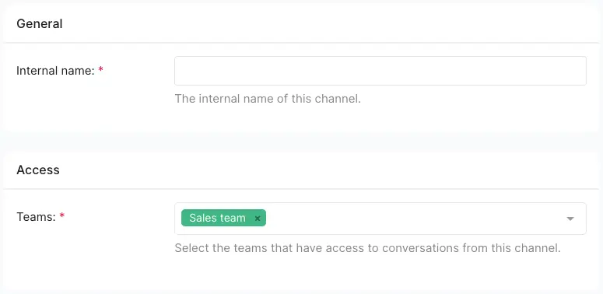The image size is (603, 294).
Task: Click the red asterisk beside Teams
Action: 62,216
